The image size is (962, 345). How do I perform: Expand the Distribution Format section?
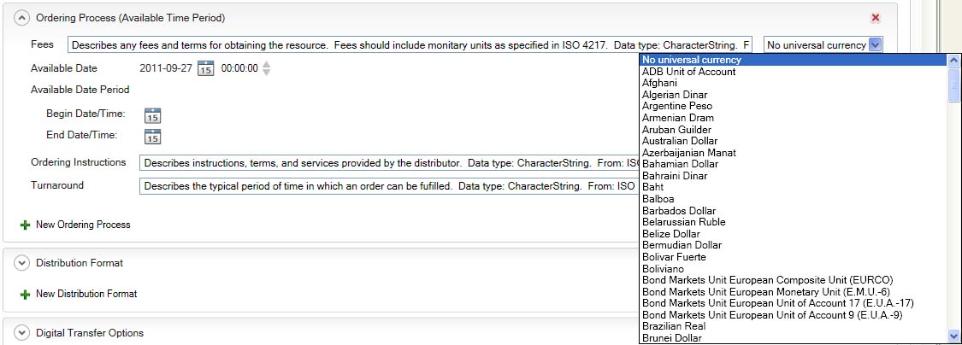pos(22,264)
